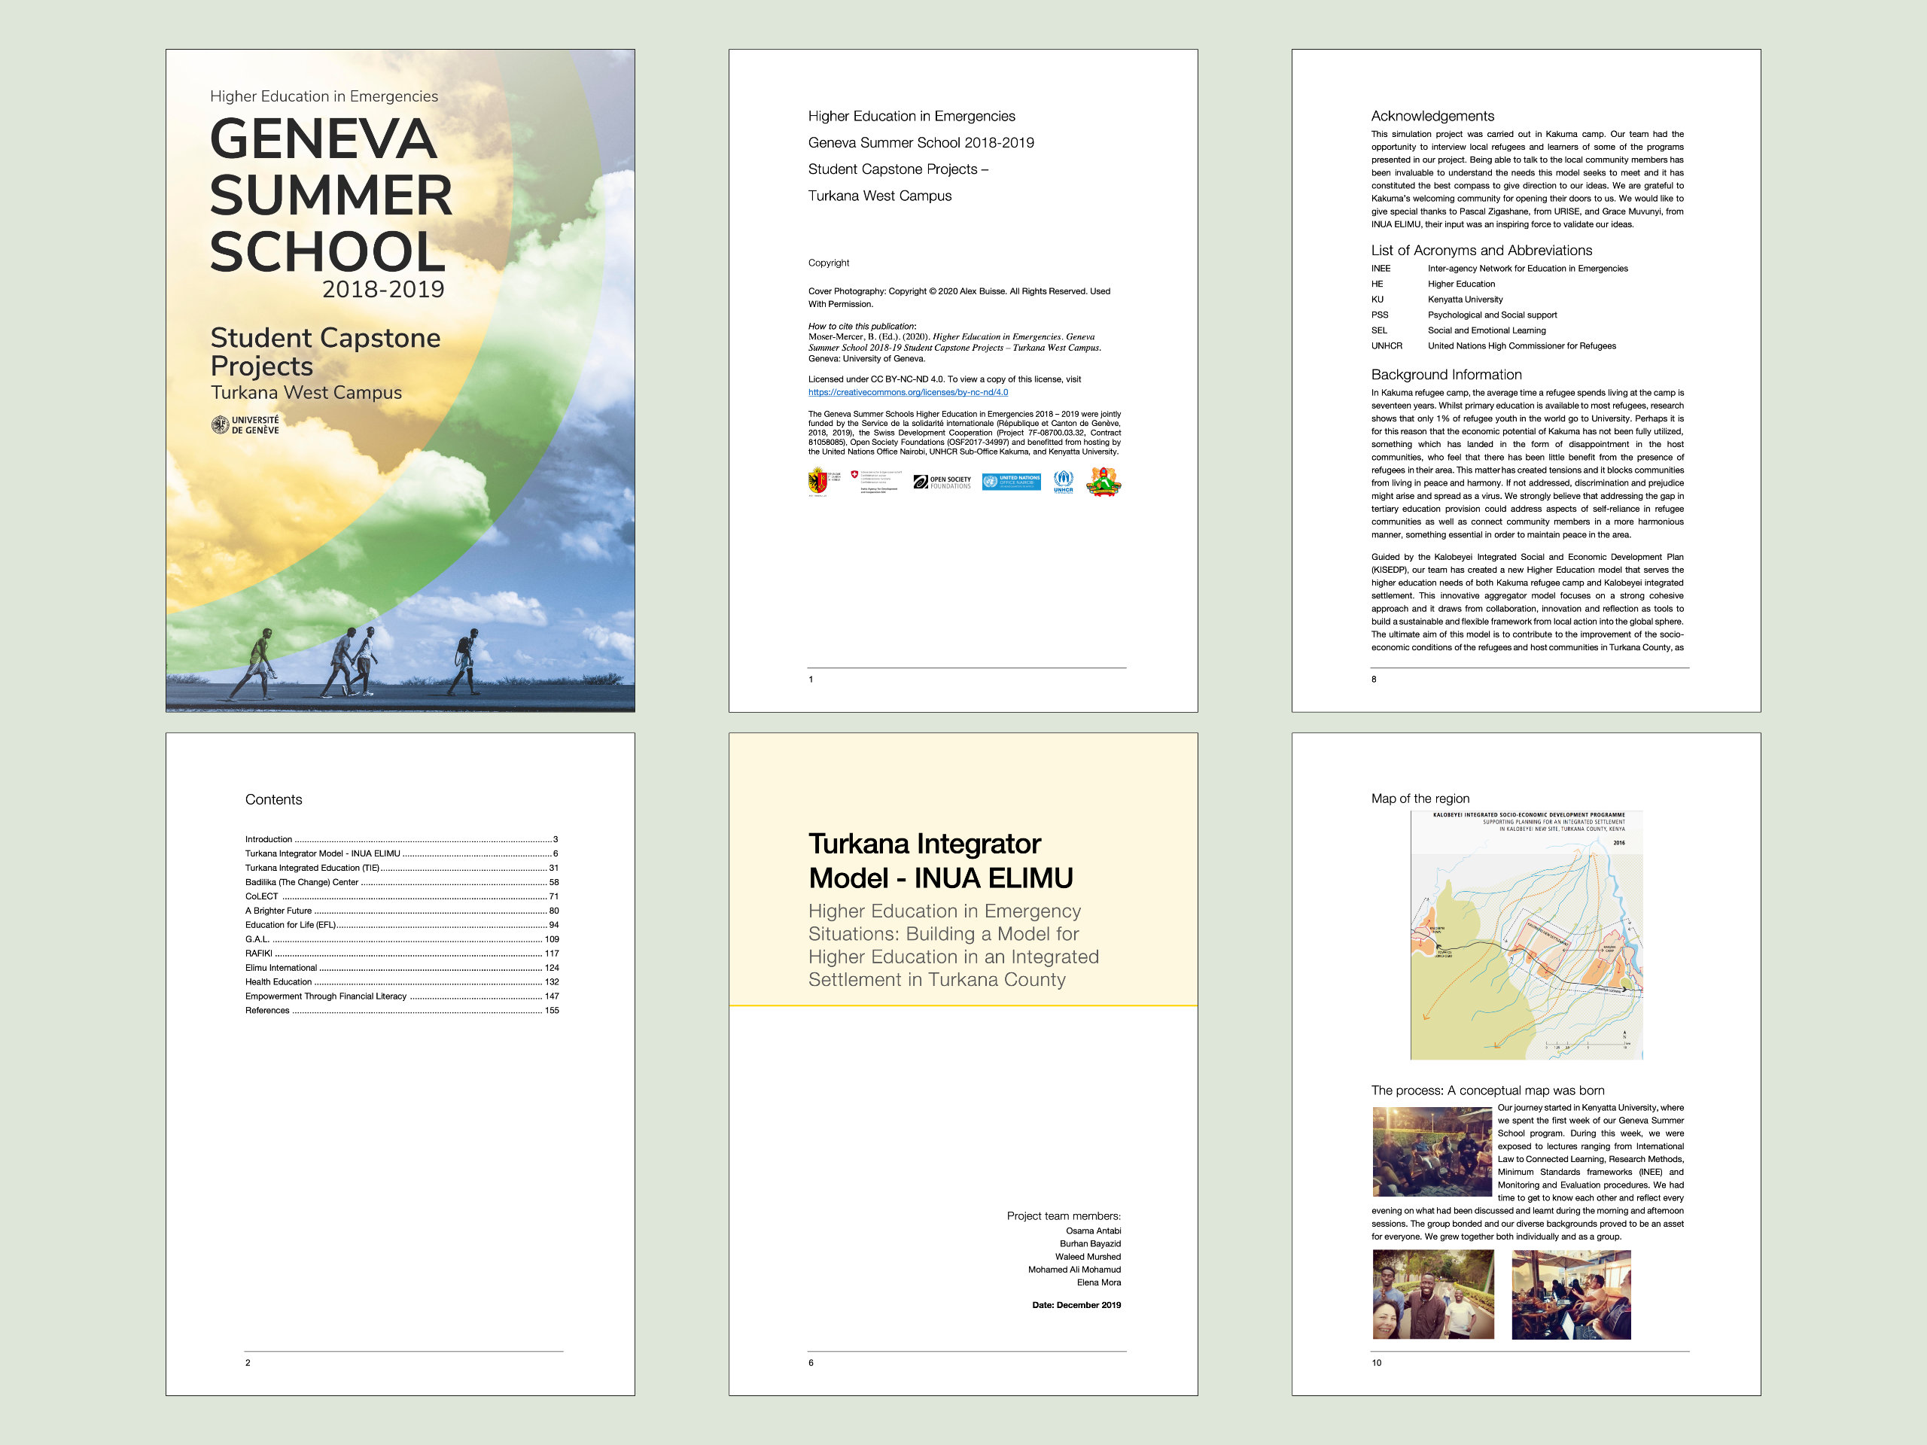The height and width of the screenshot is (1445, 1927).
Task: Open the Creative Commons license link
Action: [x=908, y=392]
